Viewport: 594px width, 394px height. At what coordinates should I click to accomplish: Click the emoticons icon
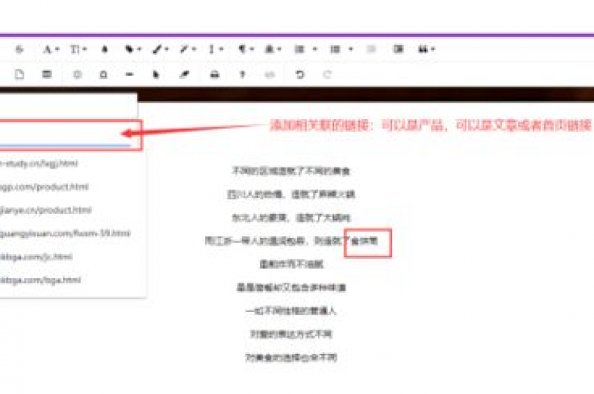77,75
